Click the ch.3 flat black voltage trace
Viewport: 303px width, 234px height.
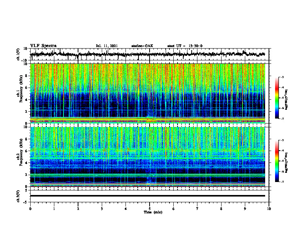148,196
